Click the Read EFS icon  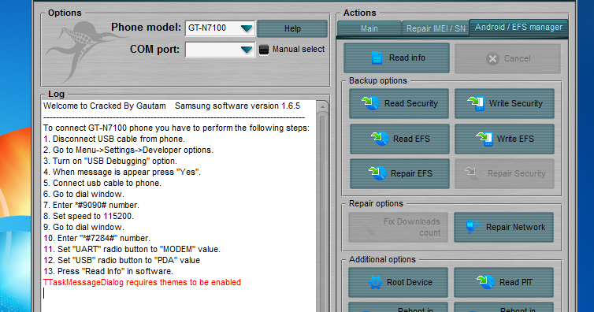coord(380,139)
